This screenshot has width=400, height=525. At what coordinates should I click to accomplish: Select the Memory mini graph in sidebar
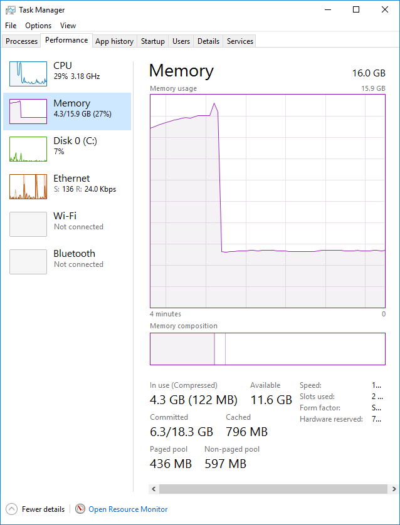point(28,112)
